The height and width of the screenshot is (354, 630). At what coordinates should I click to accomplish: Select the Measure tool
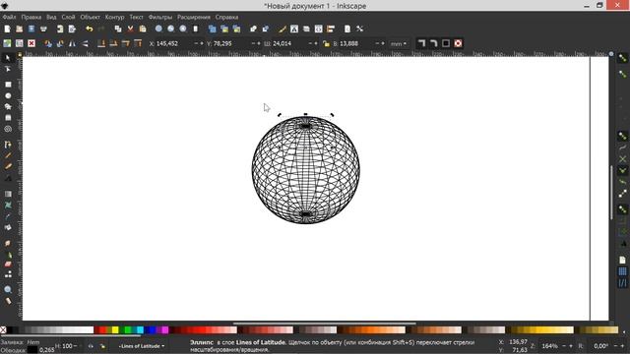point(8,301)
